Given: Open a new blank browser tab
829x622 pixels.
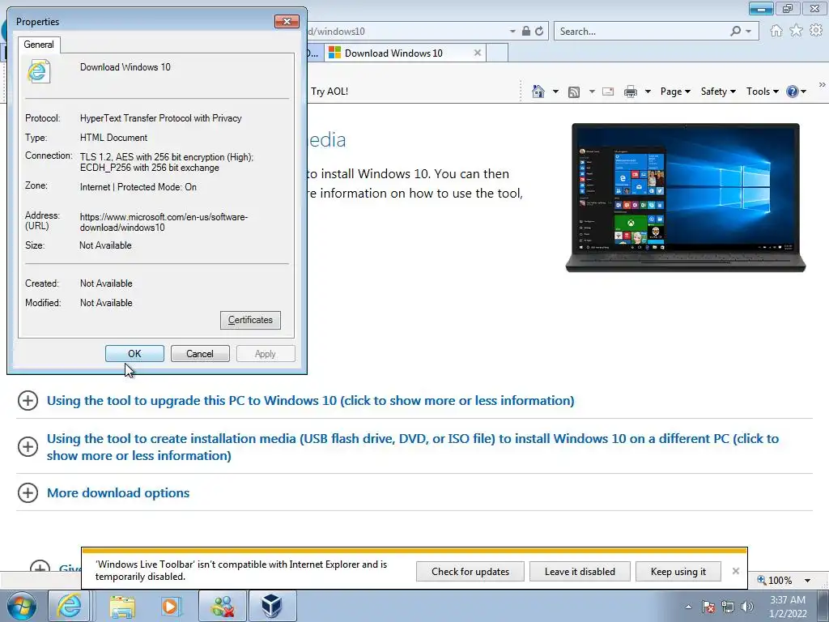Looking at the screenshot, I should pyautogui.click(x=497, y=53).
